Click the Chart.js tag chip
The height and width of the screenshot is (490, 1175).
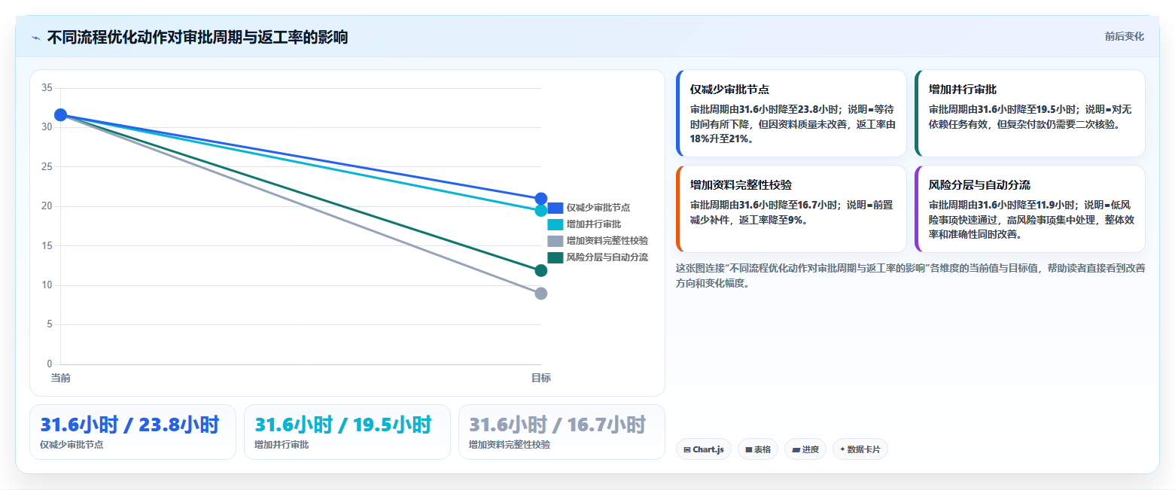pyautogui.click(x=704, y=449)
